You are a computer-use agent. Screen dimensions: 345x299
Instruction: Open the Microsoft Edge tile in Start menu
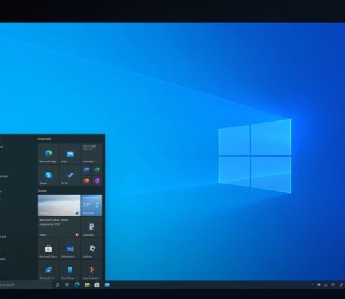tap(48, 153)
